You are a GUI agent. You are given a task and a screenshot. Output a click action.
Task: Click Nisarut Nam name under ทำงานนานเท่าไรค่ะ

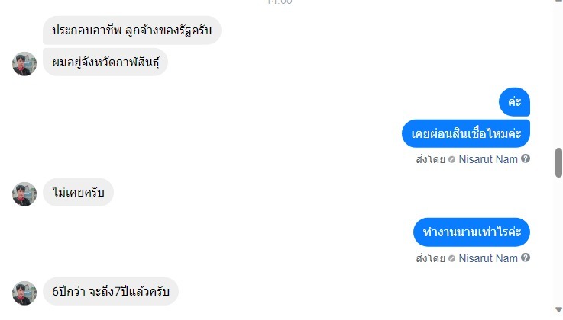coord(488,259)
